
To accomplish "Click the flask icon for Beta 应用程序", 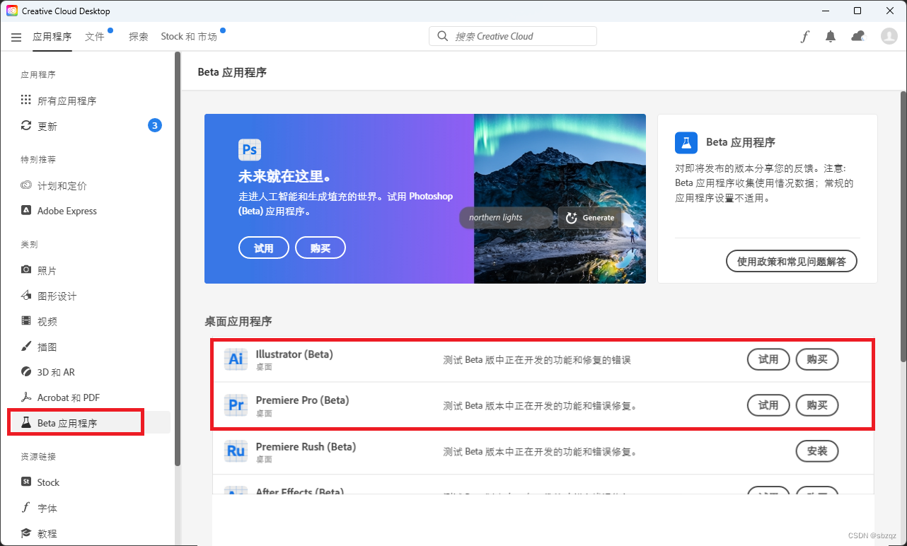I will coord(26,423).
